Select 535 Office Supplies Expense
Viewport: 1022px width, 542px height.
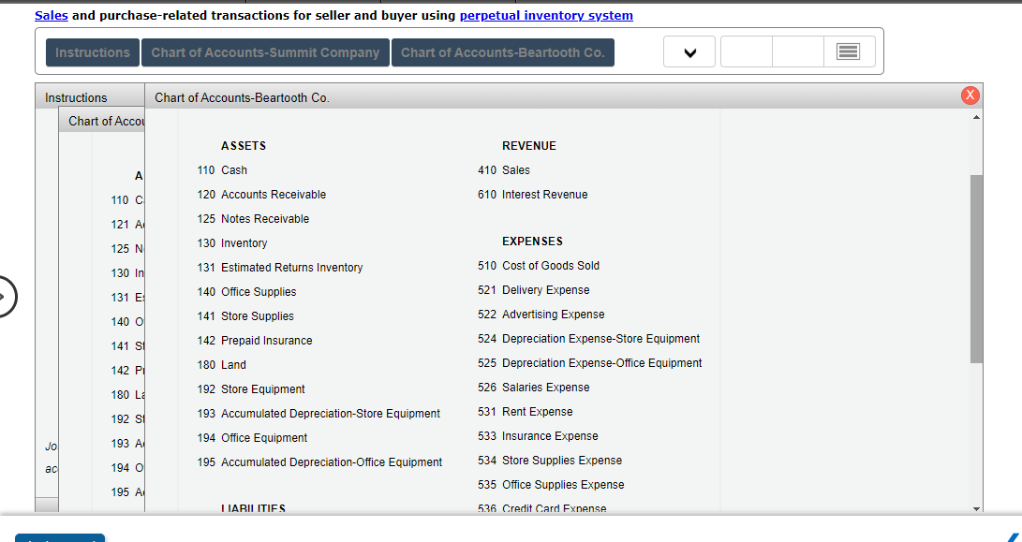(x=551, y=485)
